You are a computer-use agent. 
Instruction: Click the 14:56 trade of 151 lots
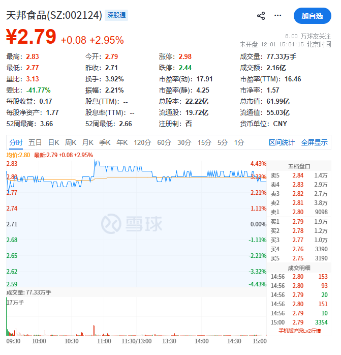[299, 304]
